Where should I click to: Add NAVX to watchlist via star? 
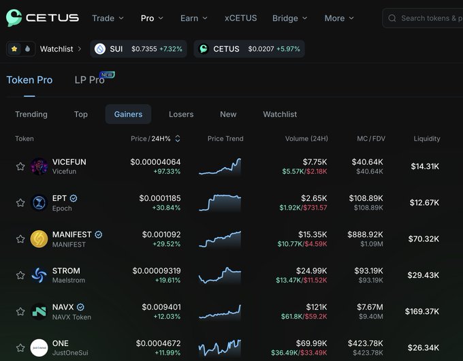20,311
